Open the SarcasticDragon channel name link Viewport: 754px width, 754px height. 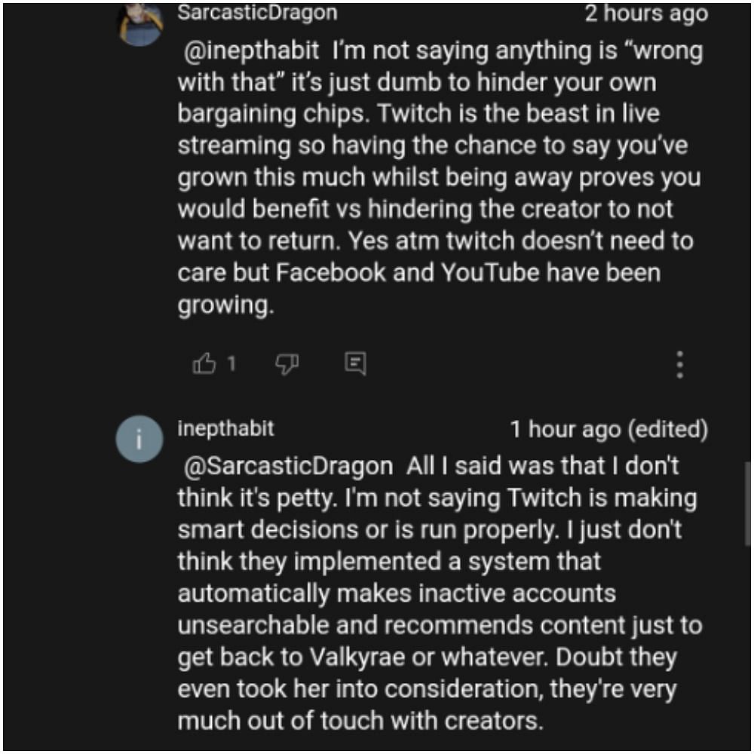(257, 13)
